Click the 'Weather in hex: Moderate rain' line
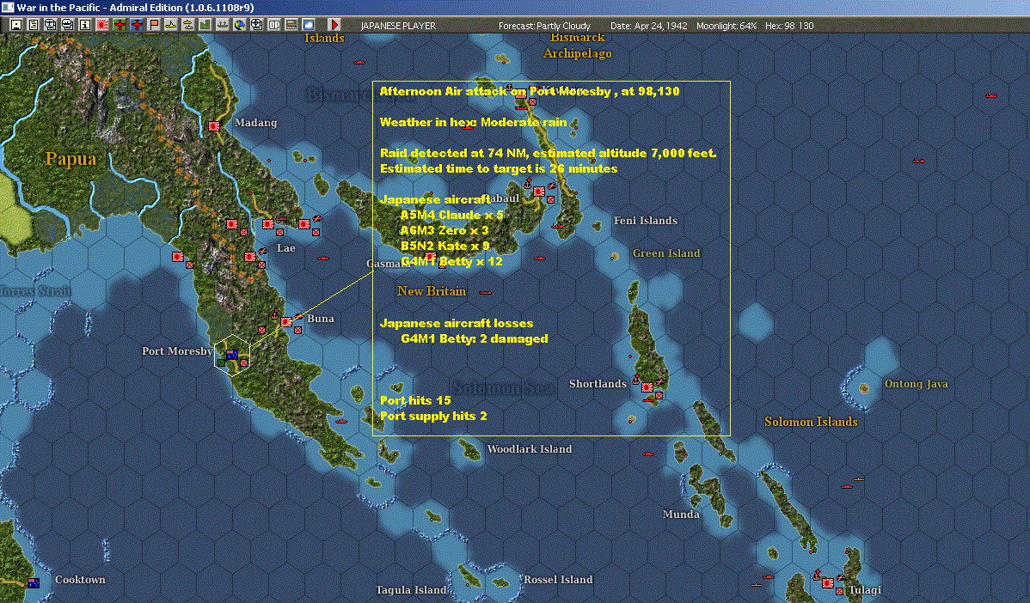Viewport: 1030px width, 603px height. (473, 122)
